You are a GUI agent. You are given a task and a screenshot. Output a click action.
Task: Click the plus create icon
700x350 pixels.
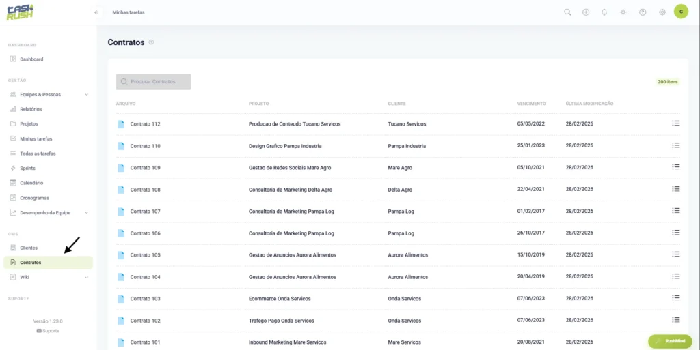(x=586, y=12)
